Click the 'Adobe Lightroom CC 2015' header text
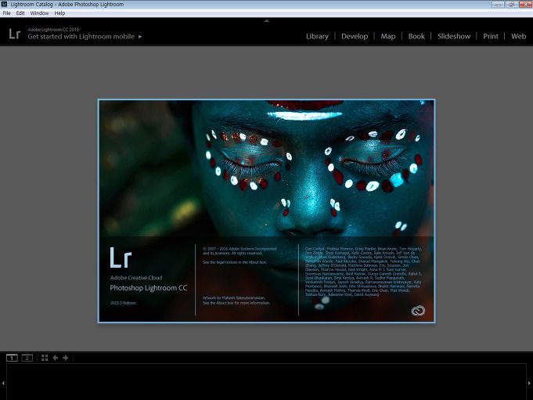 point(53,30)
